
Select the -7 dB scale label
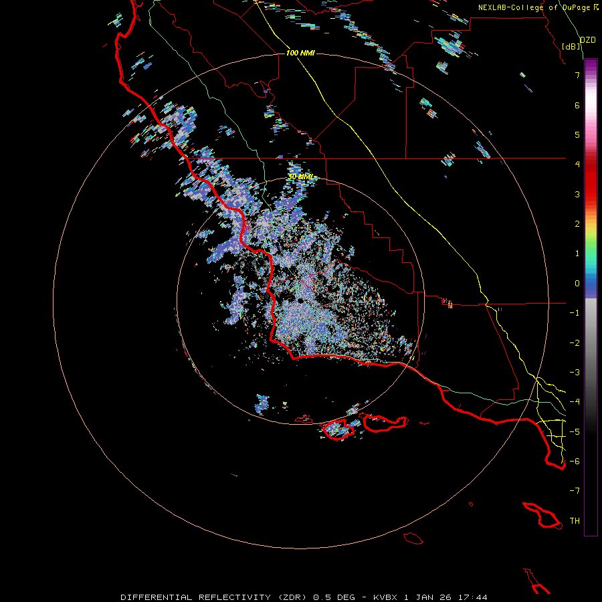click(575, 491)
